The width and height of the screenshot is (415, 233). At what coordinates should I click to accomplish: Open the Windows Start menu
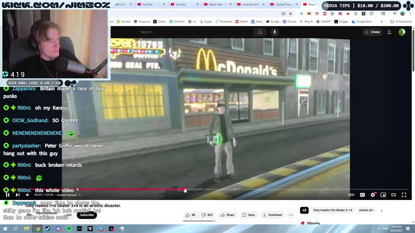tap(5, 229)
